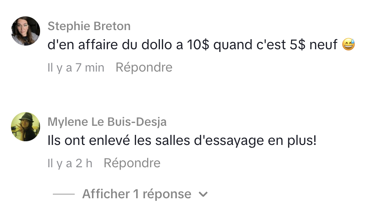This screenshot has width=379, height=206.
Task: Click the sweat-smile emoji in Stephie's comment
Action: click(348, 45)
